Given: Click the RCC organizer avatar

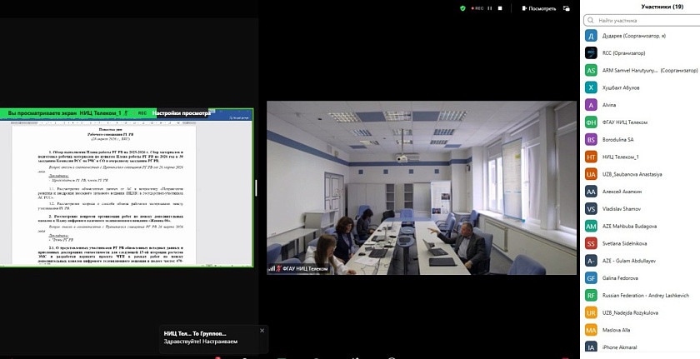Looking at the screenshot, I should point(591,52).
